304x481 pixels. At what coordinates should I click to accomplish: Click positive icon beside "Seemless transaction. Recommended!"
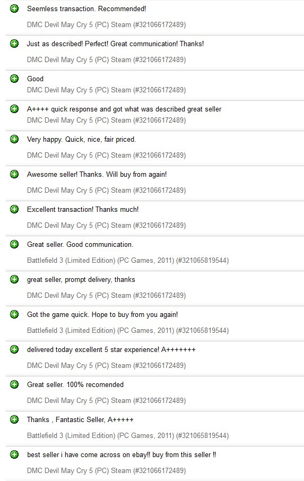[x=14, y=8]
